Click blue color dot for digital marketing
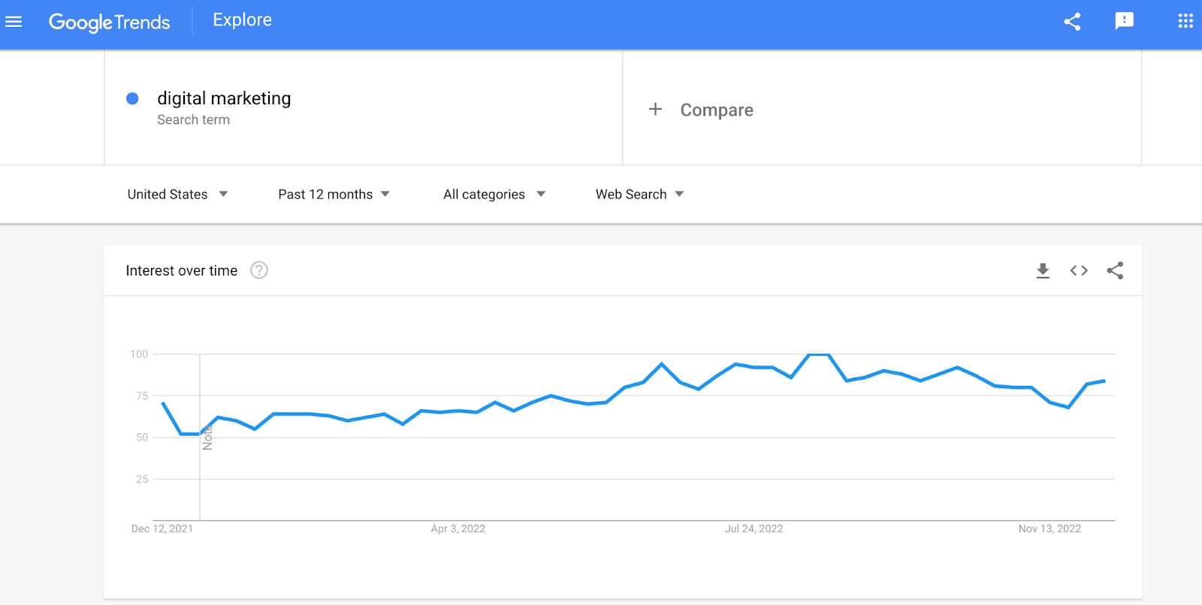The height and width of the screenshot is (605, 1202). pos(132,98)
